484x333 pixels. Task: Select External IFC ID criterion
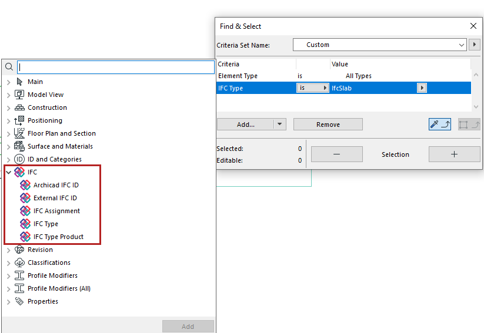click(55, 198)
